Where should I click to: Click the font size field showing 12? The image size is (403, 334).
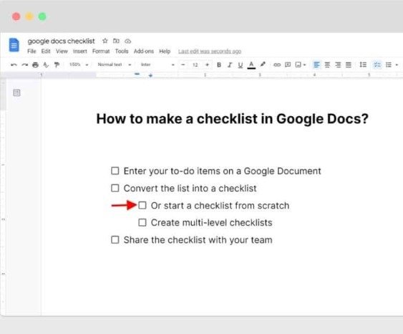pos(195,65)
